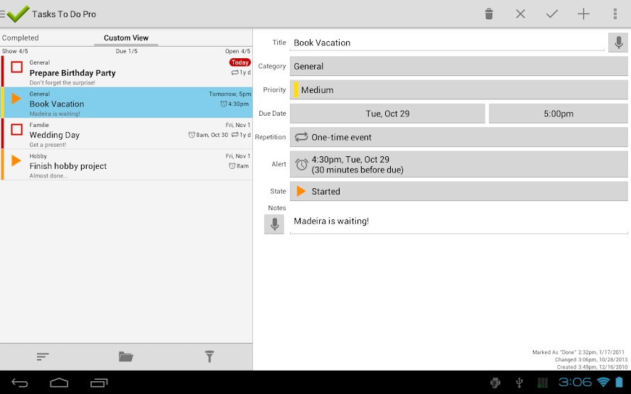
Task: Tap Tomorrow, 5pm due text
Action: (x=230, y=94)
